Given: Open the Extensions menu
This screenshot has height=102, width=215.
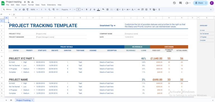Looking at the screenshot, I should coord(52,5).
